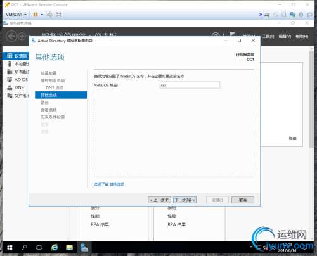Screen dimensions: 317x256
Task: Click the double-arrow devices icon in VMRC
Action: pyautogui.click(x=261, y=15)
